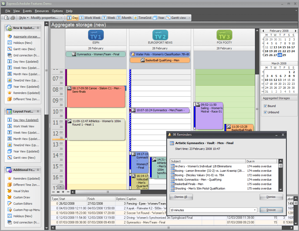The width and height of the screenshot is (299, 231).
Task: Select the Sport TV2 Eurosport News logo
Action: point(160,35)
